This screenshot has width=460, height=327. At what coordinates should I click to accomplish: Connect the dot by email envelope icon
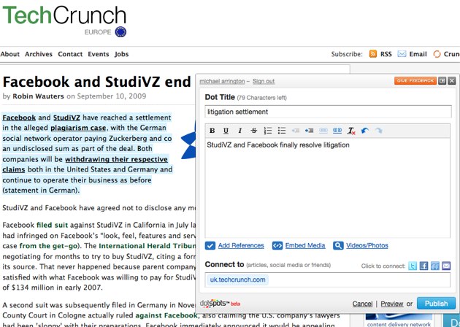click(x=446, y=266)
